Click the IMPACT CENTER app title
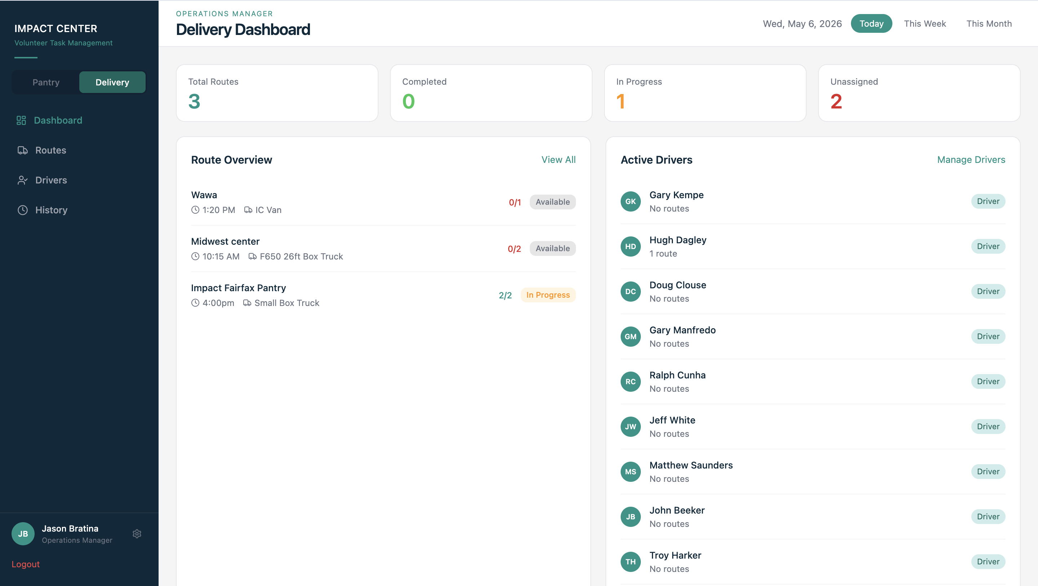Viewport: 1038px width, 586px height. coord(56,28)
